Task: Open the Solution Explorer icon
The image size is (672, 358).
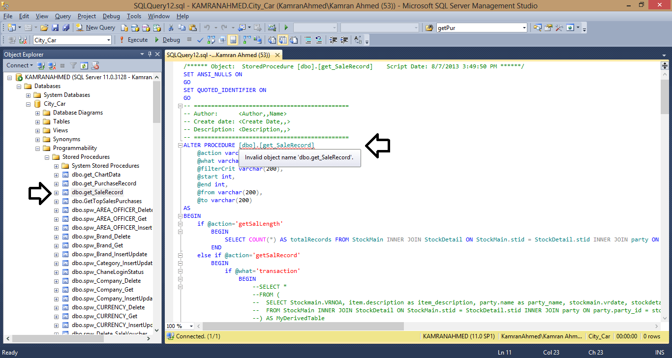Action: pos(537,28)
